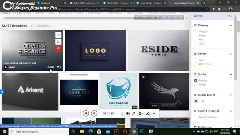Image resolution: width=240 pixels, height=135 pixels.
Task: Select the Popular sort option
Action: pos(195,80)
